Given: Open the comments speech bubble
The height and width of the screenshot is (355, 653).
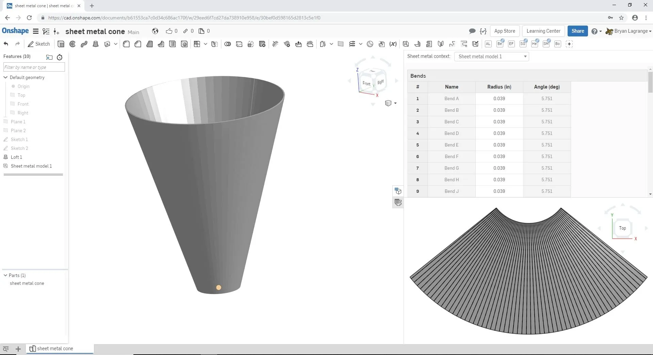Looking at the screenshot, I should (472, 31).
